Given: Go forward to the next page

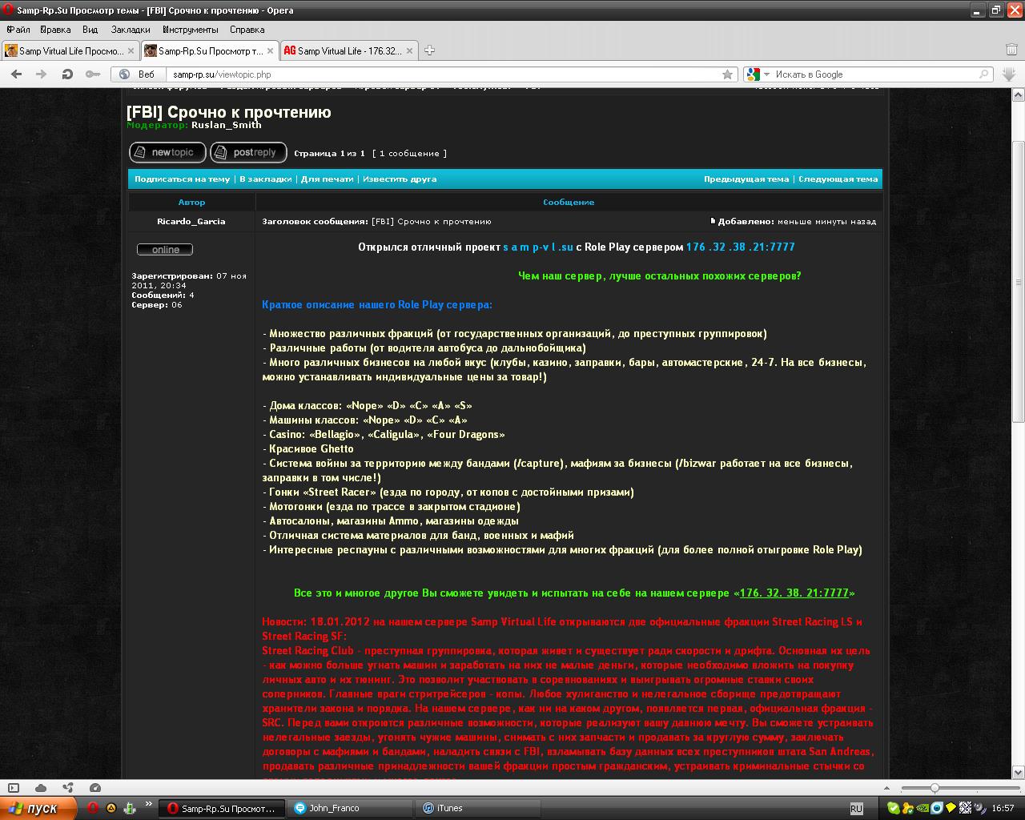Looking at the screenshot, I should (x=42, y=74).
